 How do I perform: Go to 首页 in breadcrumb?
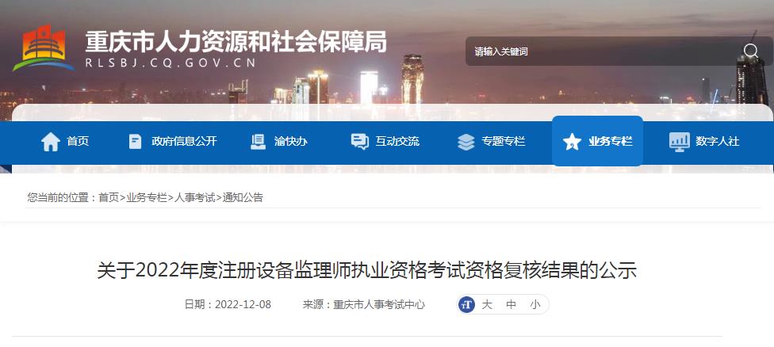(x=109, y=197)
